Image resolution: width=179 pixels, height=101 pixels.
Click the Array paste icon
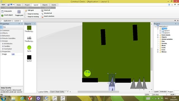click(2, 12)
